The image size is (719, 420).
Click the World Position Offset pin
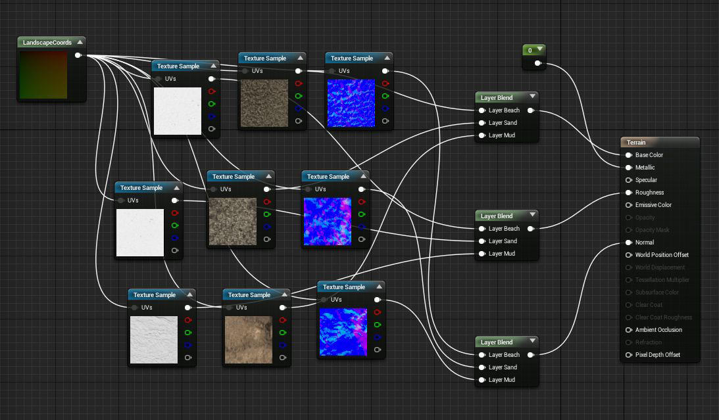629,255
